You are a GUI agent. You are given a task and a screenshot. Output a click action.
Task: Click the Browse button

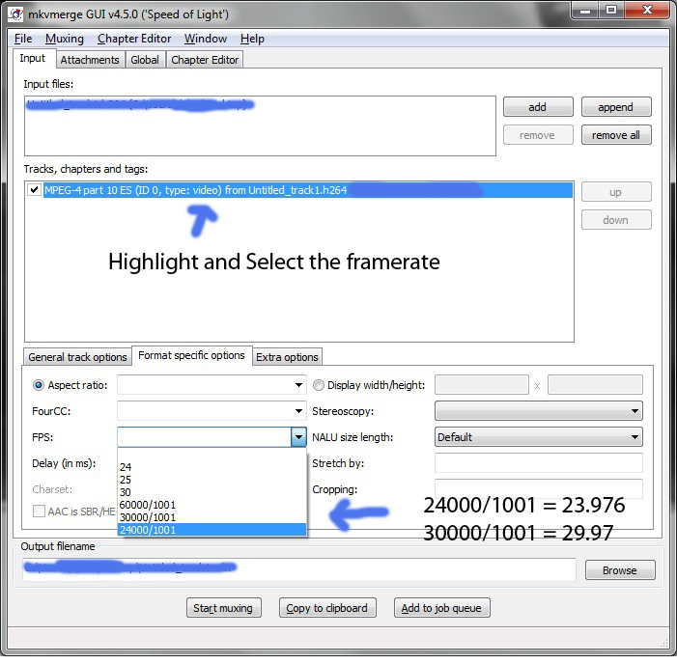(620, 570)
